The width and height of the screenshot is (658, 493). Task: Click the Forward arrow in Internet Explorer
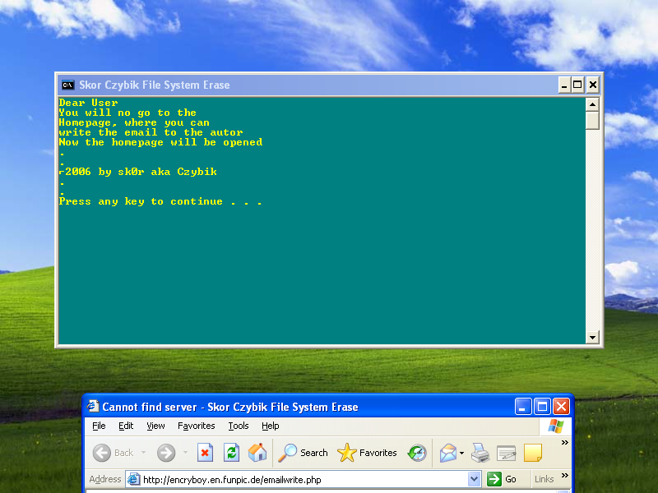click(166, 453)
